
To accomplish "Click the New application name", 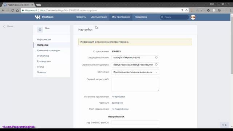I will click(x=47, y=28).
